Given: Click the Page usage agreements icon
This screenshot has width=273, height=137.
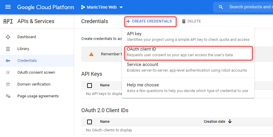Looking at the screenshot, I should click(8, 96).
